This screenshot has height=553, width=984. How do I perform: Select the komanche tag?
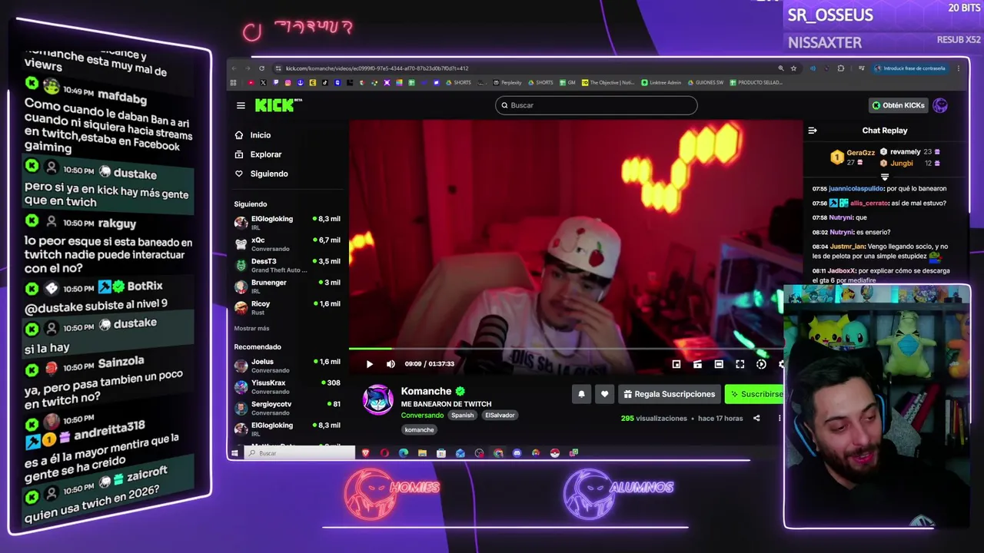[x=419, y=430]
